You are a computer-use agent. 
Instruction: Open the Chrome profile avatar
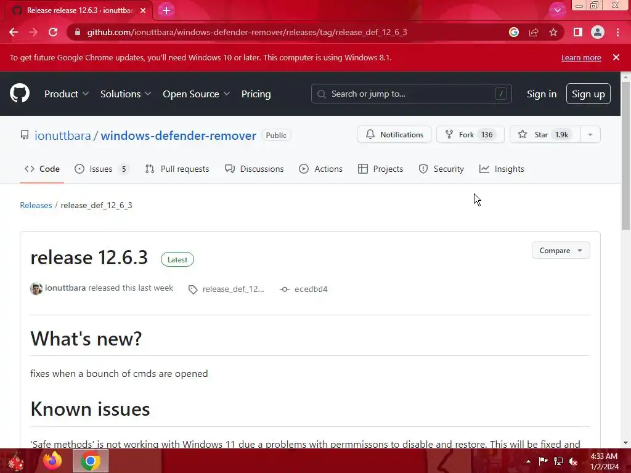(x=598, y=32)
